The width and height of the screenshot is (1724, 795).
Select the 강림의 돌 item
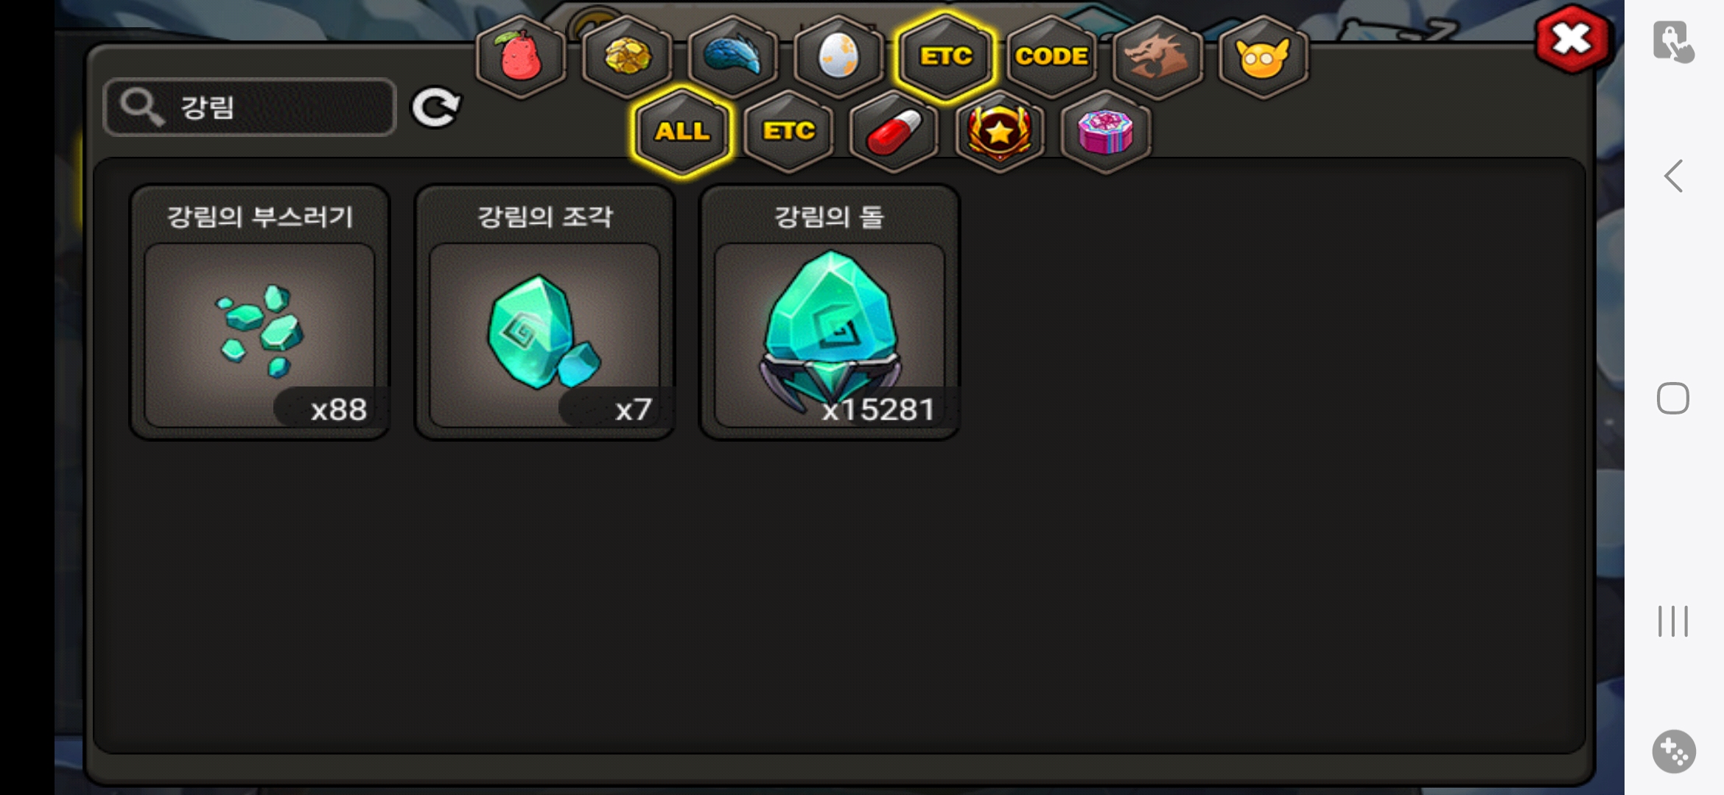click(830, 312)
